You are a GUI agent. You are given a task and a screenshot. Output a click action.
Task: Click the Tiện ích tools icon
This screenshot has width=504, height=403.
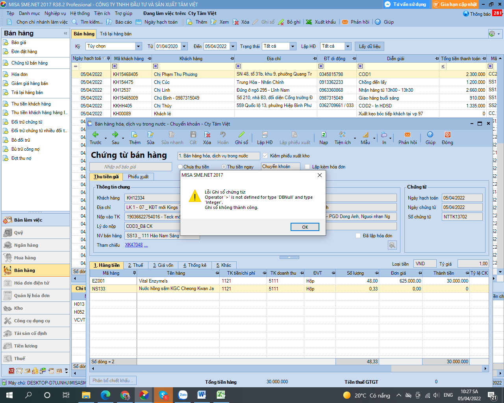pos(342,135)
